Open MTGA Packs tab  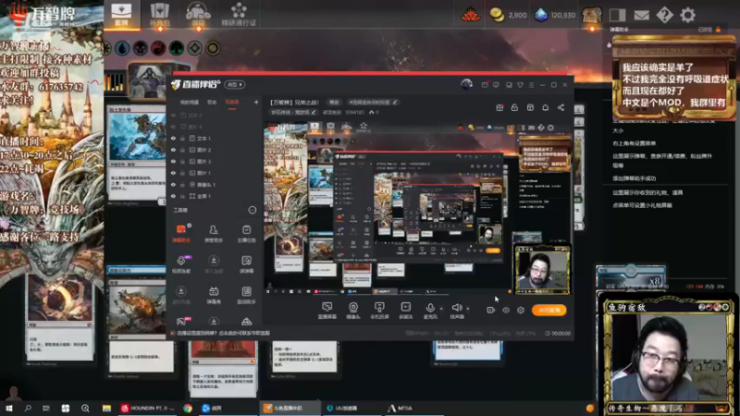pyautogui.click(x=159, y=14)
